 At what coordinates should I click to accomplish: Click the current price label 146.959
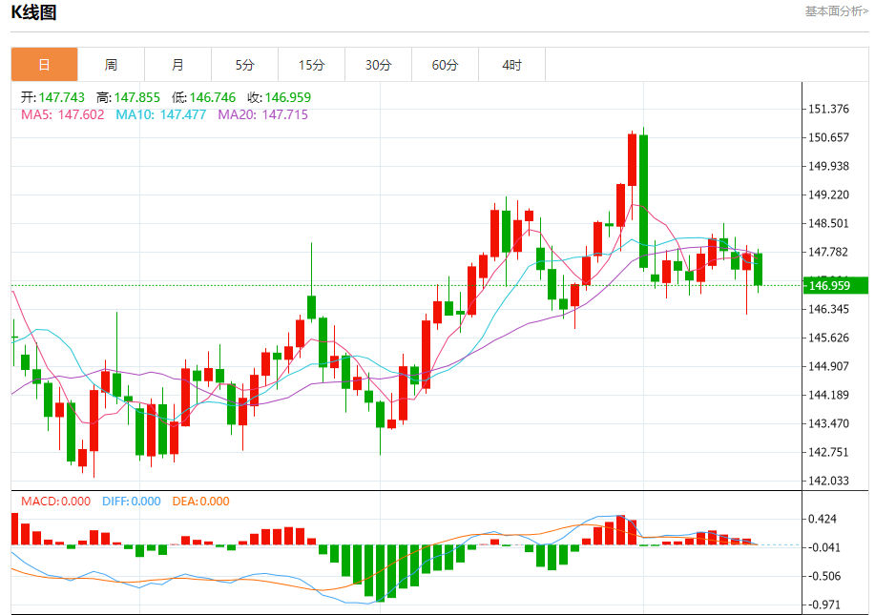pos(835,285)
